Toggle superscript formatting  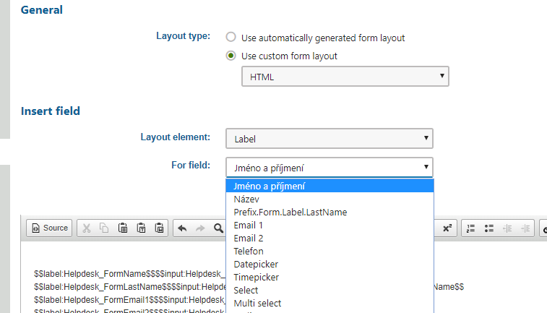point(447,228)
